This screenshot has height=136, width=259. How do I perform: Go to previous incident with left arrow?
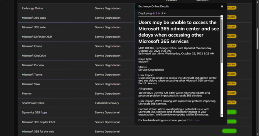pyautogui.click(x=153, y=13)
